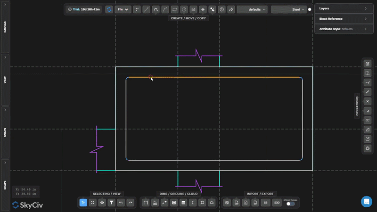Select the linear Dimension tool
Viewport: 377px width, 212px height.
point(146,203)
